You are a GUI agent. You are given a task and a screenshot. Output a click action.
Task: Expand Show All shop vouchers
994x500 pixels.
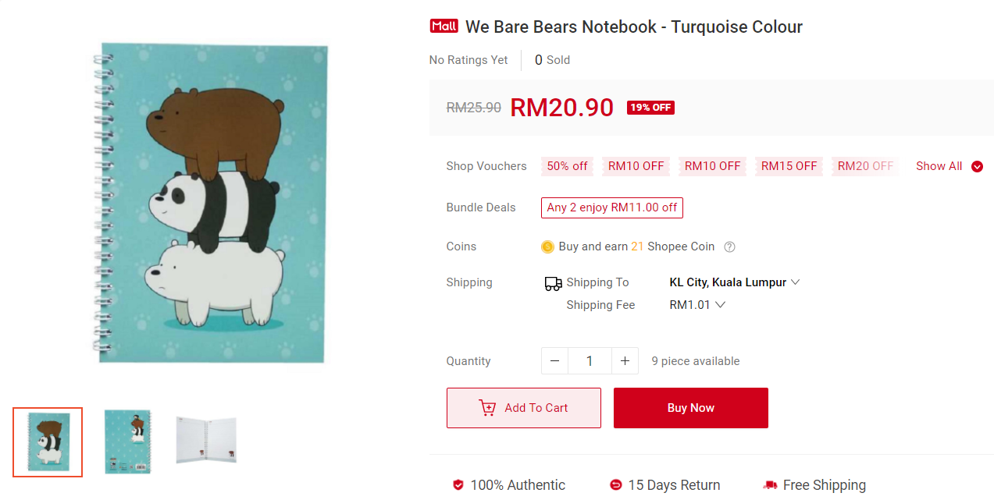[x=949, y=166]
